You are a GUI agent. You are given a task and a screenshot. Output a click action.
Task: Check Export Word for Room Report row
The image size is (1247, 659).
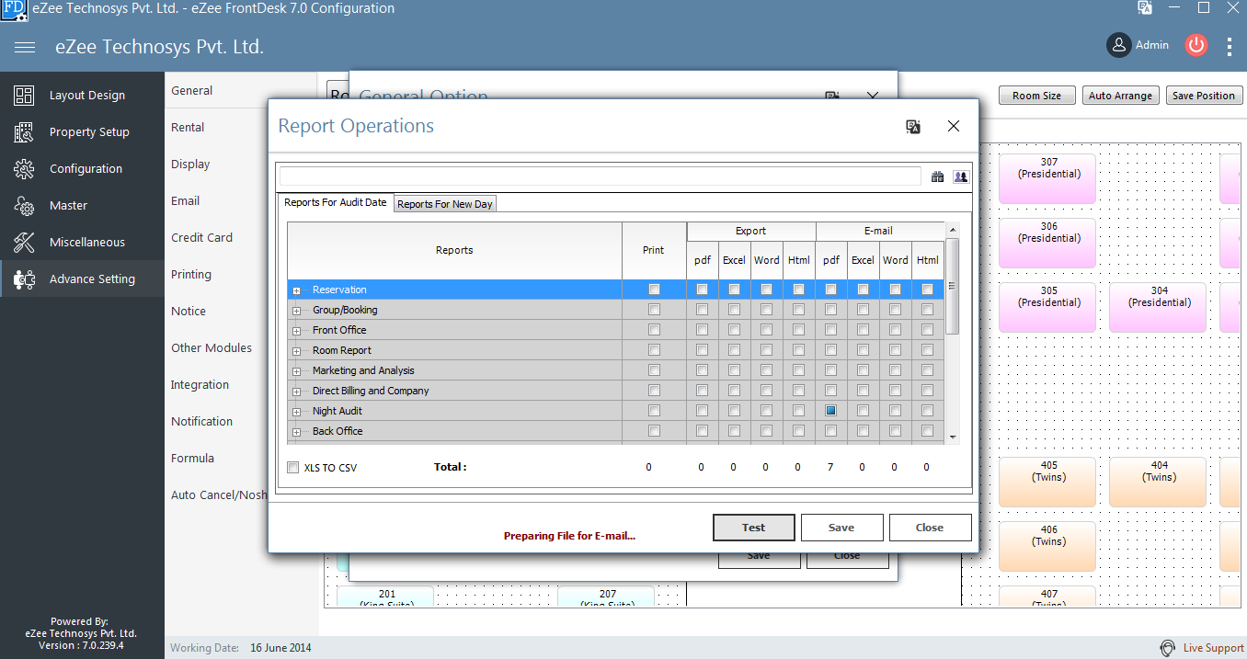pyautogui.click(x=766, y=350)
